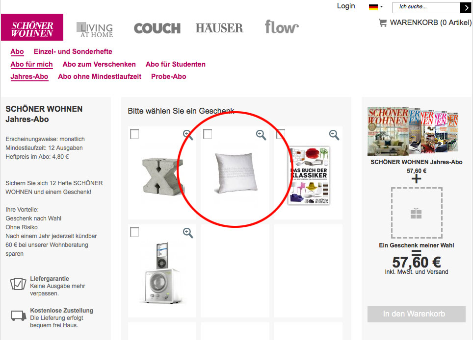
Task: Open the Living at Home magazine logo
Action: [x=95, y=30]
